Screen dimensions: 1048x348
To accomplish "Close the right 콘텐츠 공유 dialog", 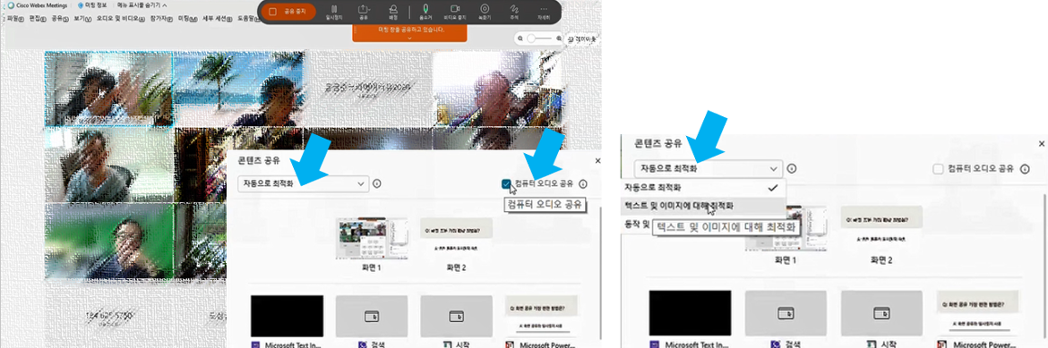I will 1041,143.
